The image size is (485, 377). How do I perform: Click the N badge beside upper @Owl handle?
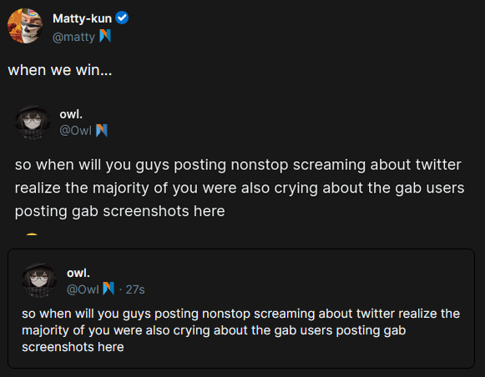tap(102, 130)
